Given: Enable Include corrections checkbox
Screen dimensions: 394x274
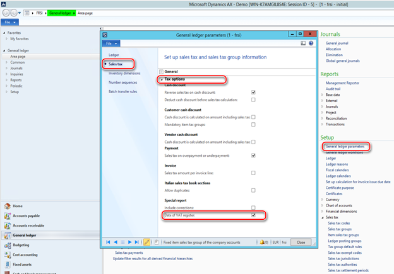Looking at the screenshot, I should [253, 208].
